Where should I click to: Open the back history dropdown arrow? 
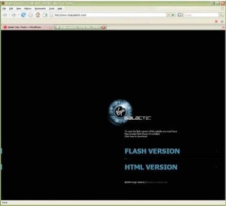pyautogui.click(x=9, y=15)
